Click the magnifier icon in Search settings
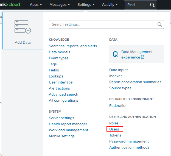Image resolution: width=171 pixels, height=156 pixels. (160, 24)
